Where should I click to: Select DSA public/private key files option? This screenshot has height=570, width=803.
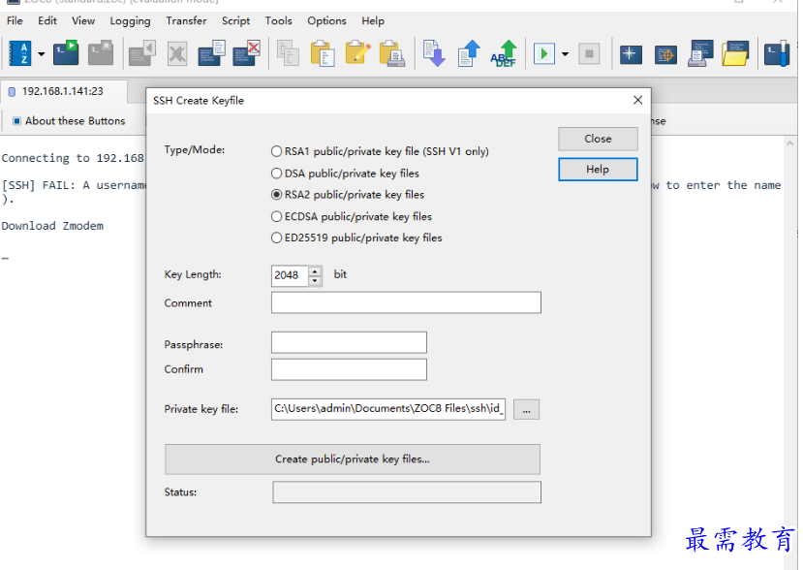click(345, 174)
